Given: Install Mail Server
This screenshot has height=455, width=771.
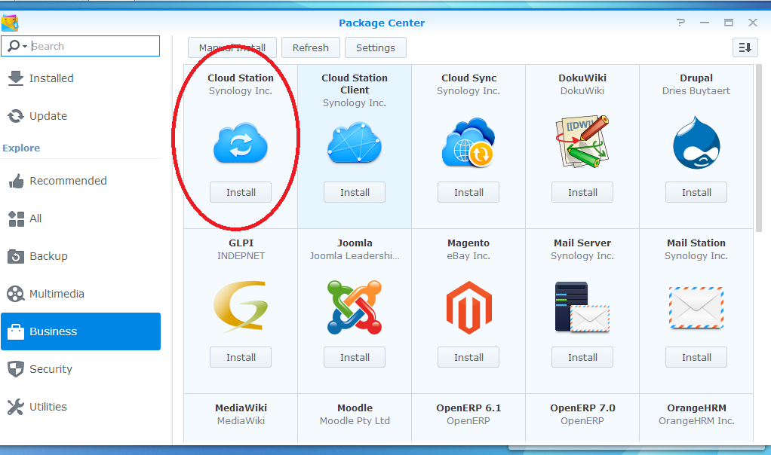Looking at the screenshot, I should (582, 357).
